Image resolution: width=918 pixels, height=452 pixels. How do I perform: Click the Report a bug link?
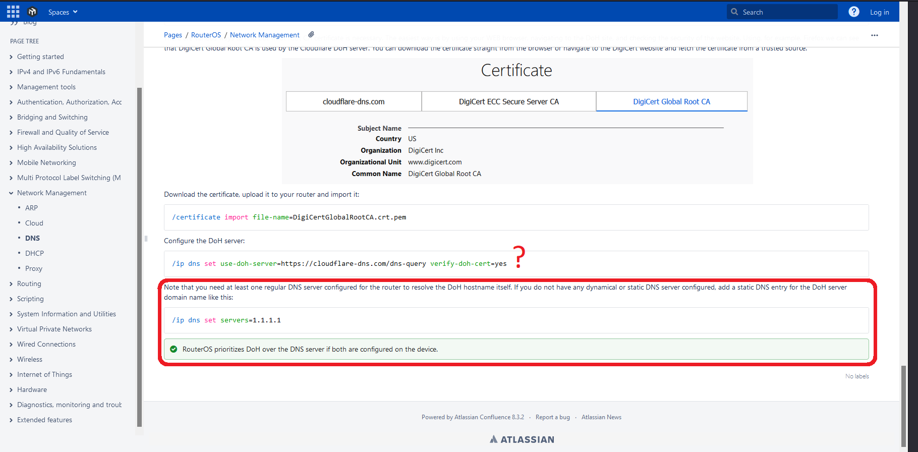[x=553, y=417]
